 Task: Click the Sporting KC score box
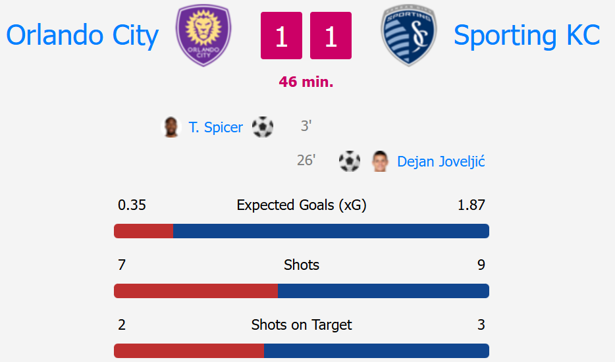click(331, 36)
